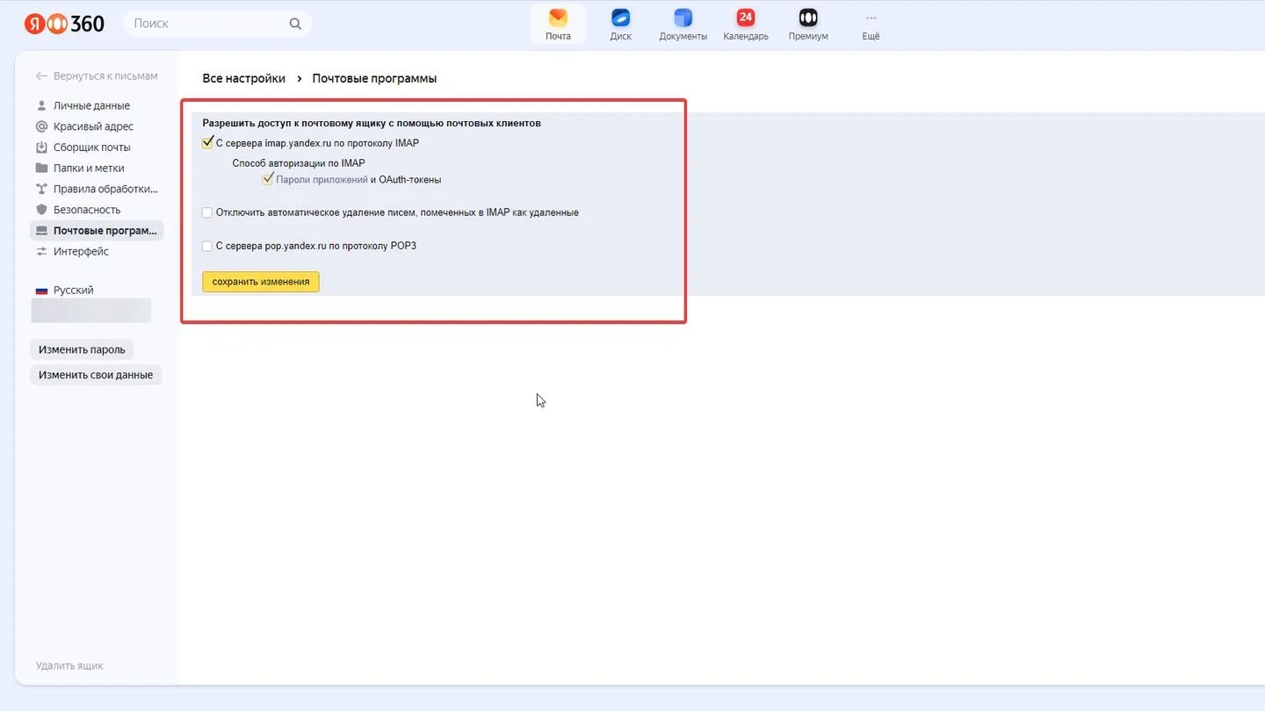This screenshot has height=711, width=1265.
Task: Focus the Поиск search field
Action: tap(207, 24)
